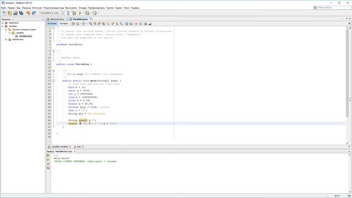This screenshot has height=198, width=352.
Task: Switch editor to Source view (Источник)
Action: (x=52, y=24)
